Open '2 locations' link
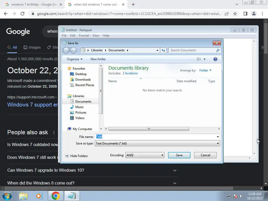The width and height of the screenshot is (268, 201). (130, 73)
